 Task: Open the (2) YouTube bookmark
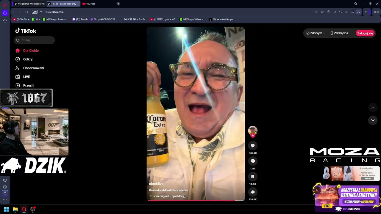pyautogui.click(x=21, y=19)
